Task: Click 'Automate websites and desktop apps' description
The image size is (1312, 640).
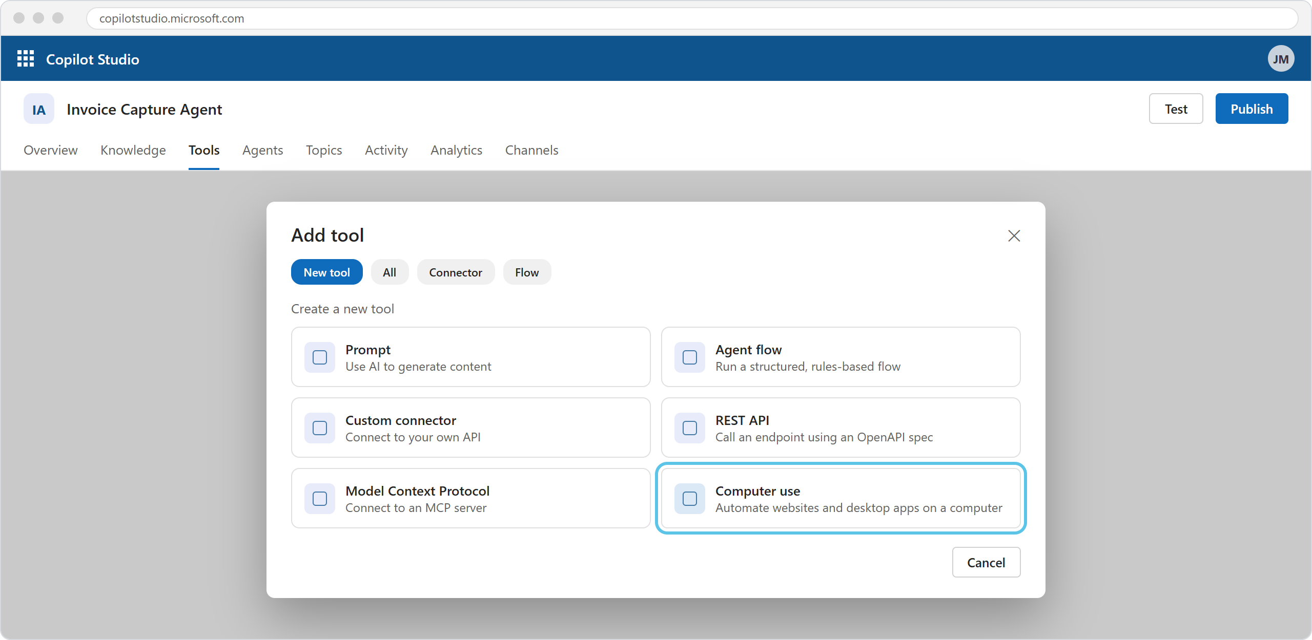Action: point(859,508)
